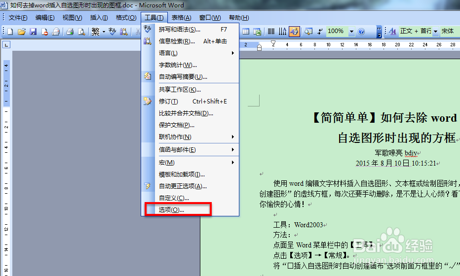Choose 自定义(C)... entry
The width and height of the screenshot is (460, 276).
[x=190, y=198]
